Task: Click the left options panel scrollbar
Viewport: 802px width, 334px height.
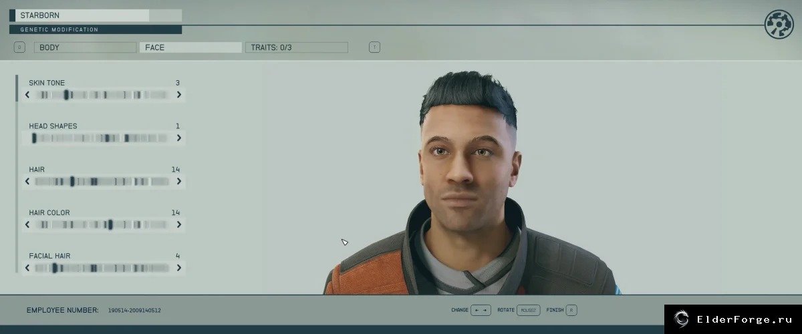Action: coord(17,174)
